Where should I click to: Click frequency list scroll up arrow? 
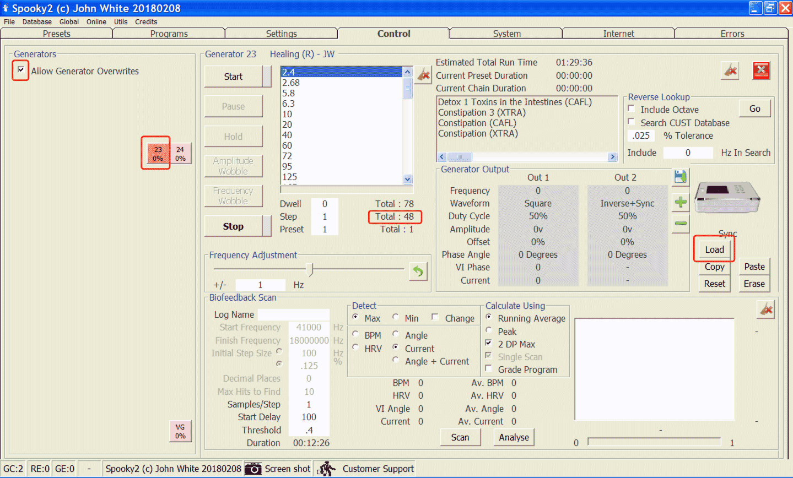pos(408,72)
